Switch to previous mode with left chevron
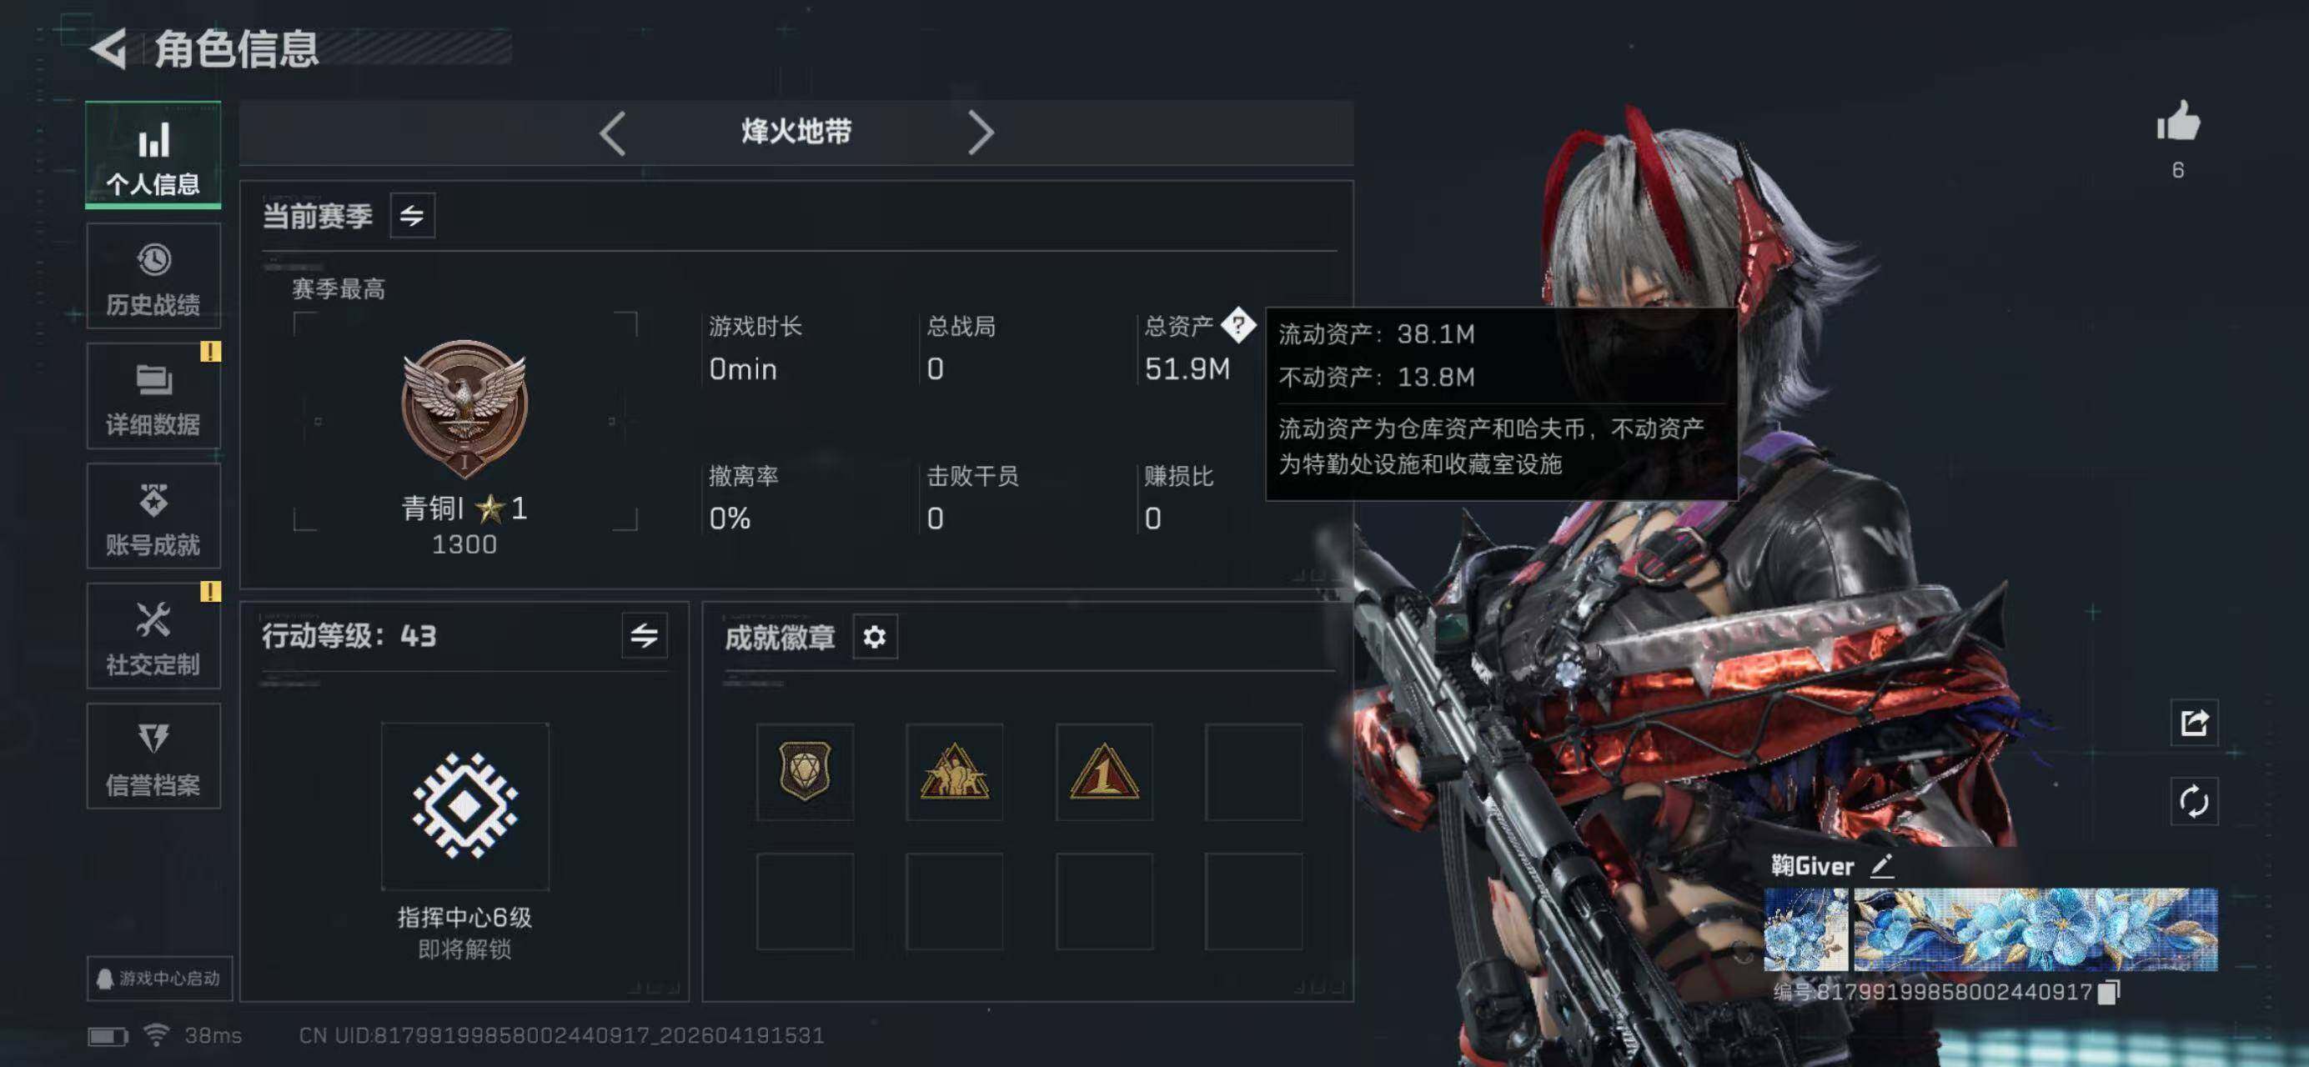Image resolution: width=2309 pixels, height=1067 pixels. pyautogui.click(x=613, y=133)
